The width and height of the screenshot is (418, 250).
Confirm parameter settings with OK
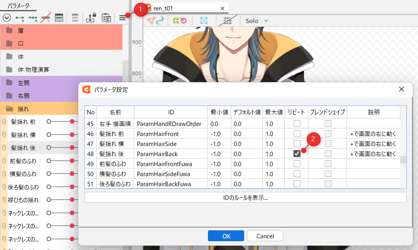[226, 236]
